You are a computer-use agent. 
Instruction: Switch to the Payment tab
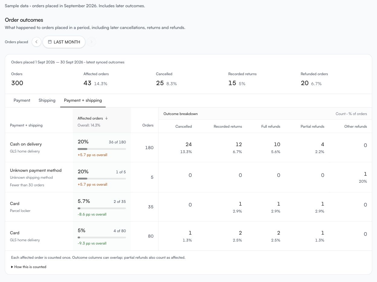(x=22, y=100)
